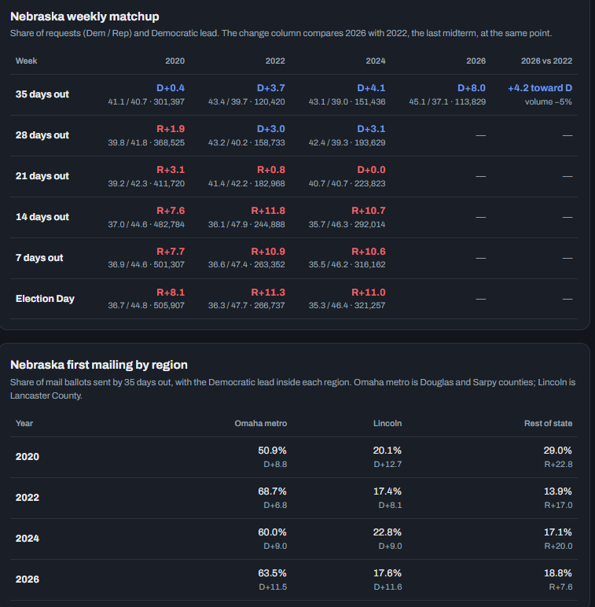595x607 pixels.
Task: Click the '63.5%' Omaha metro share
Action: (x=273, y=573)
